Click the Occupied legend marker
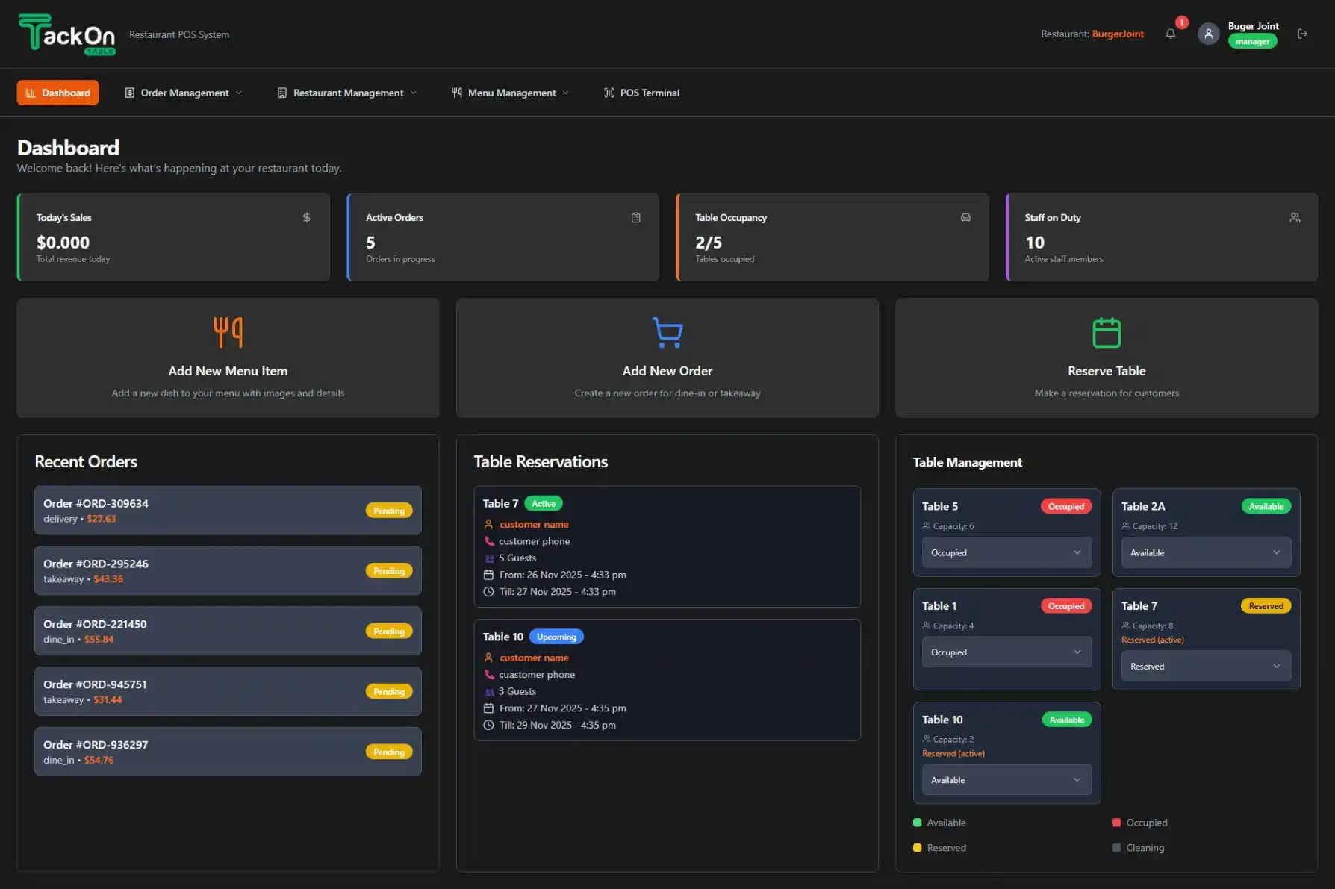Viewport: 1335px width, 889px height. point(1116,822)
